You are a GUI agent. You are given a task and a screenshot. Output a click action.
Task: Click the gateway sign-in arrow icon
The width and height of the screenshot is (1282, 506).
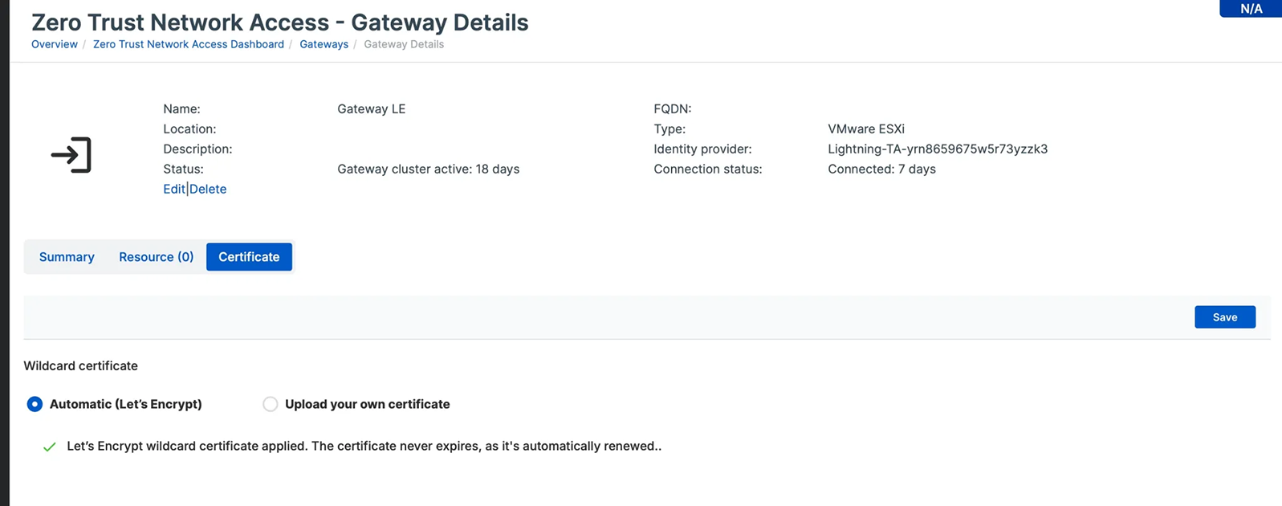(71, 155)
